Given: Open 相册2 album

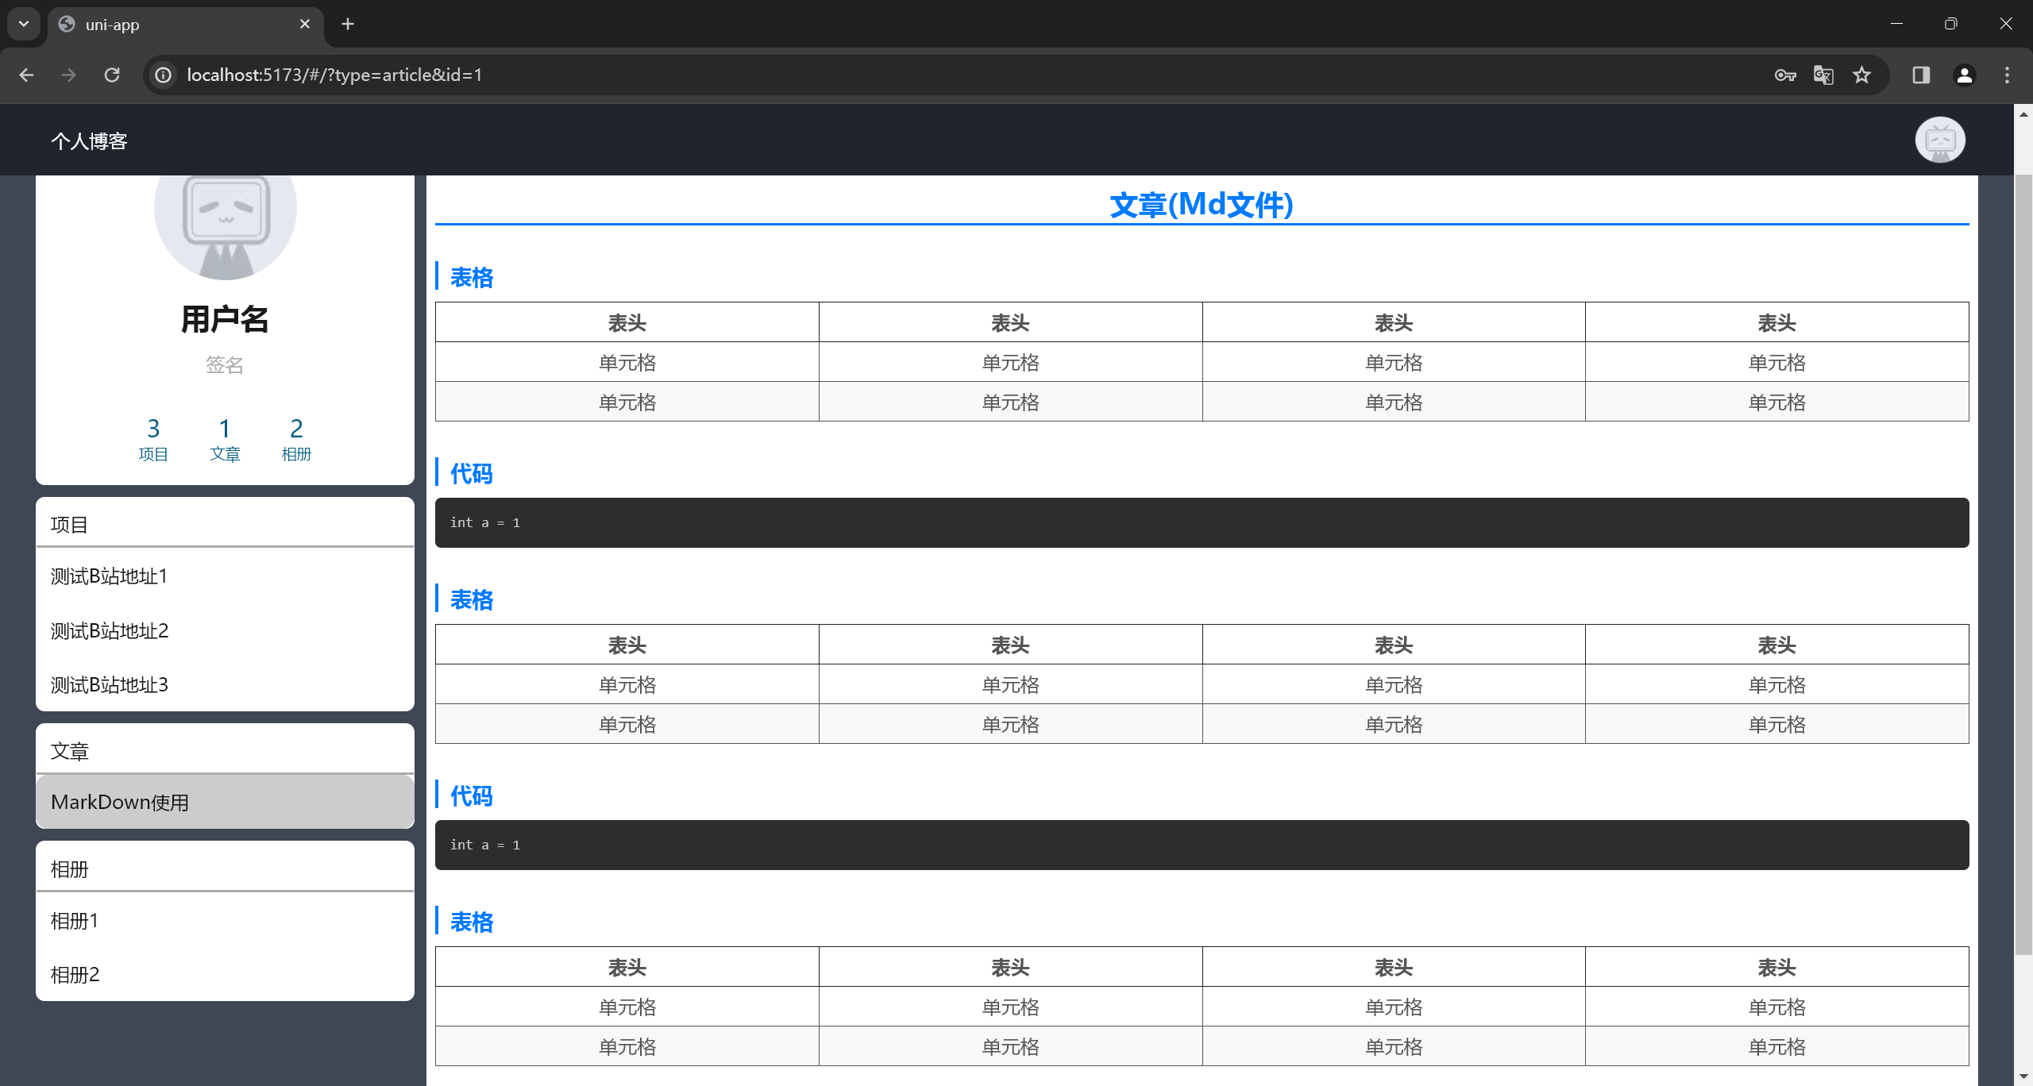Looking at the screenshot, I should 225,975.
